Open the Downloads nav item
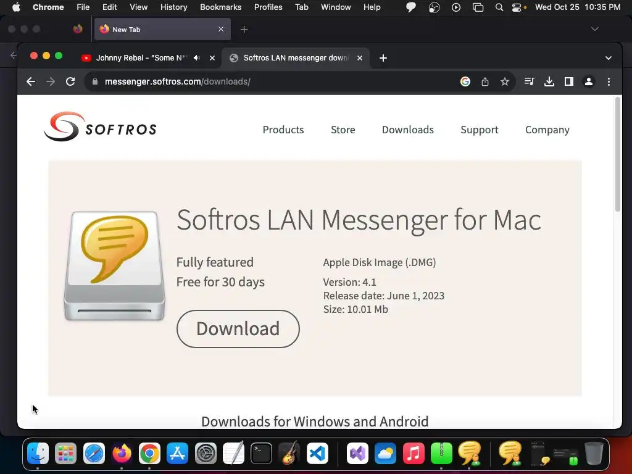The width and height of the screenshot is (632, 474). click(407, 130)
